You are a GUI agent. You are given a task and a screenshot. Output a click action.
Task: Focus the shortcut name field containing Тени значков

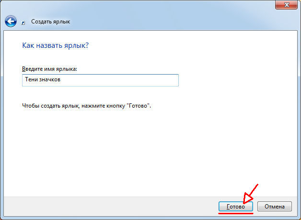[x=100, y=80]
